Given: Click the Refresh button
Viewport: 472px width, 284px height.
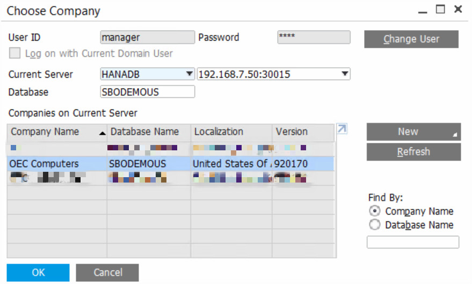Looking at the screenshot, I should click(413, 152).
